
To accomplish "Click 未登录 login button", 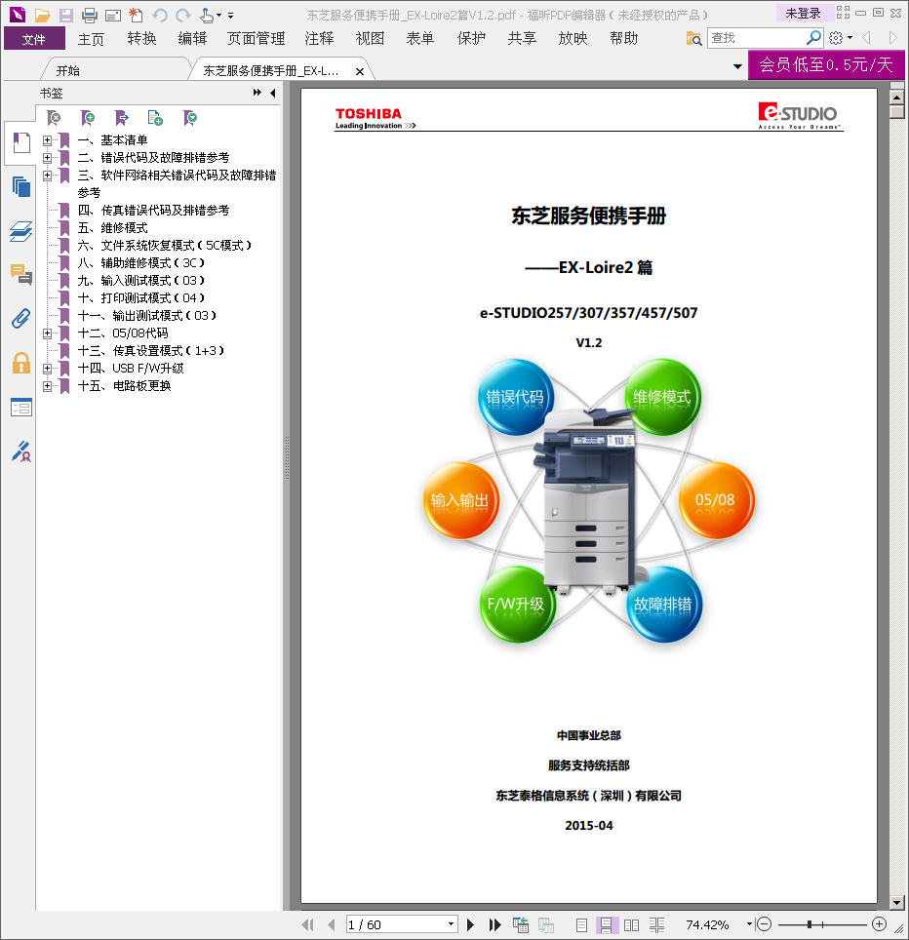I will [804, 13].
